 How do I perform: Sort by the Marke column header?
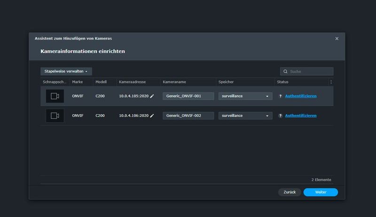point(78,82)
